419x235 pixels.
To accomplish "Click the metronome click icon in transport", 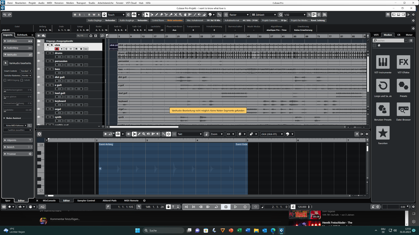I will (x=373, y=207).
